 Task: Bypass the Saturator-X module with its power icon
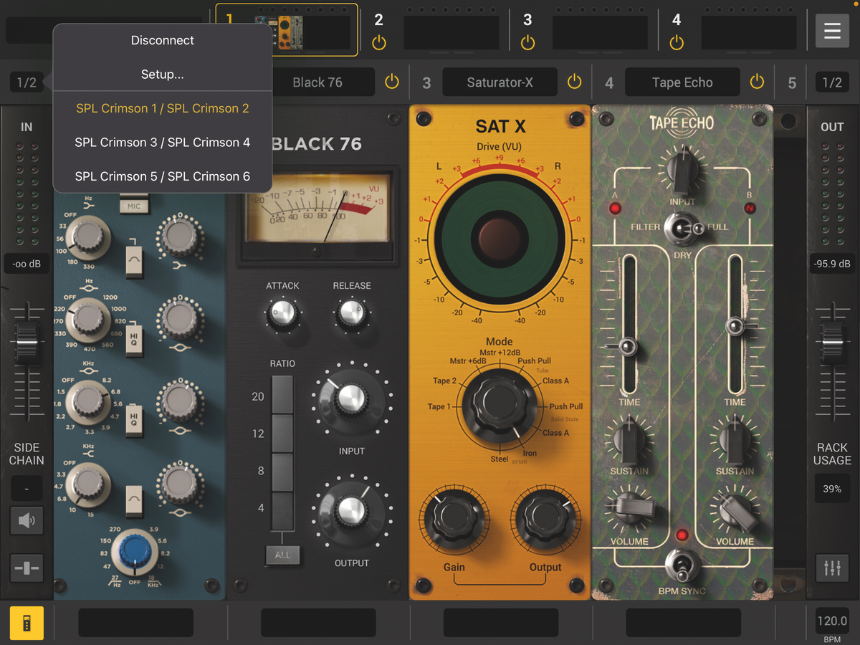[574, 82]
